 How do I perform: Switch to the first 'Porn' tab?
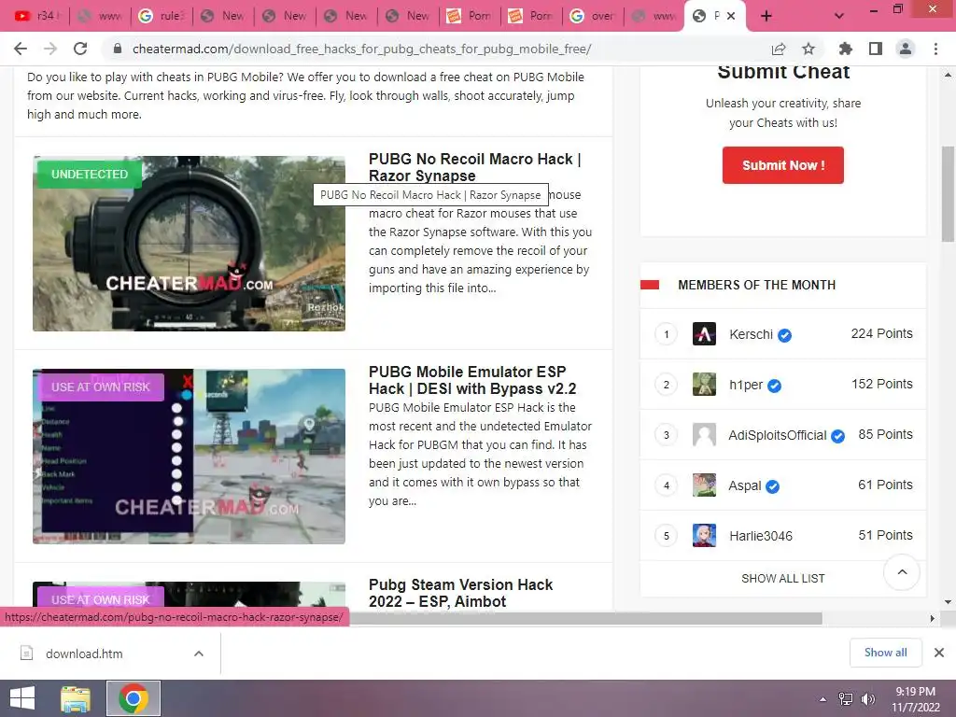[470, 16]
